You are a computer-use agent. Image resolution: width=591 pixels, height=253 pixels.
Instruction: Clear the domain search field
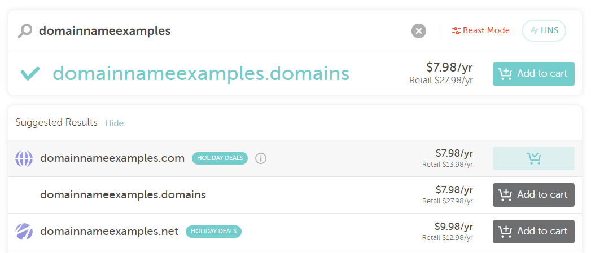coord(418,31)
